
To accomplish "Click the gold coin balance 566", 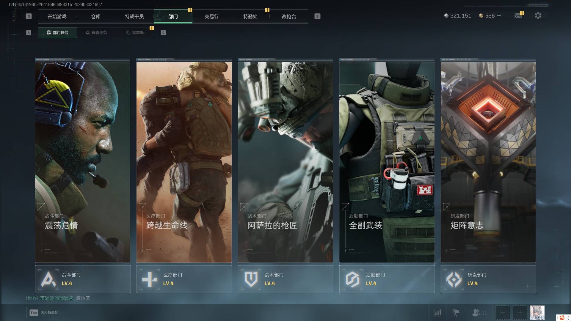I will pos(487,16).
